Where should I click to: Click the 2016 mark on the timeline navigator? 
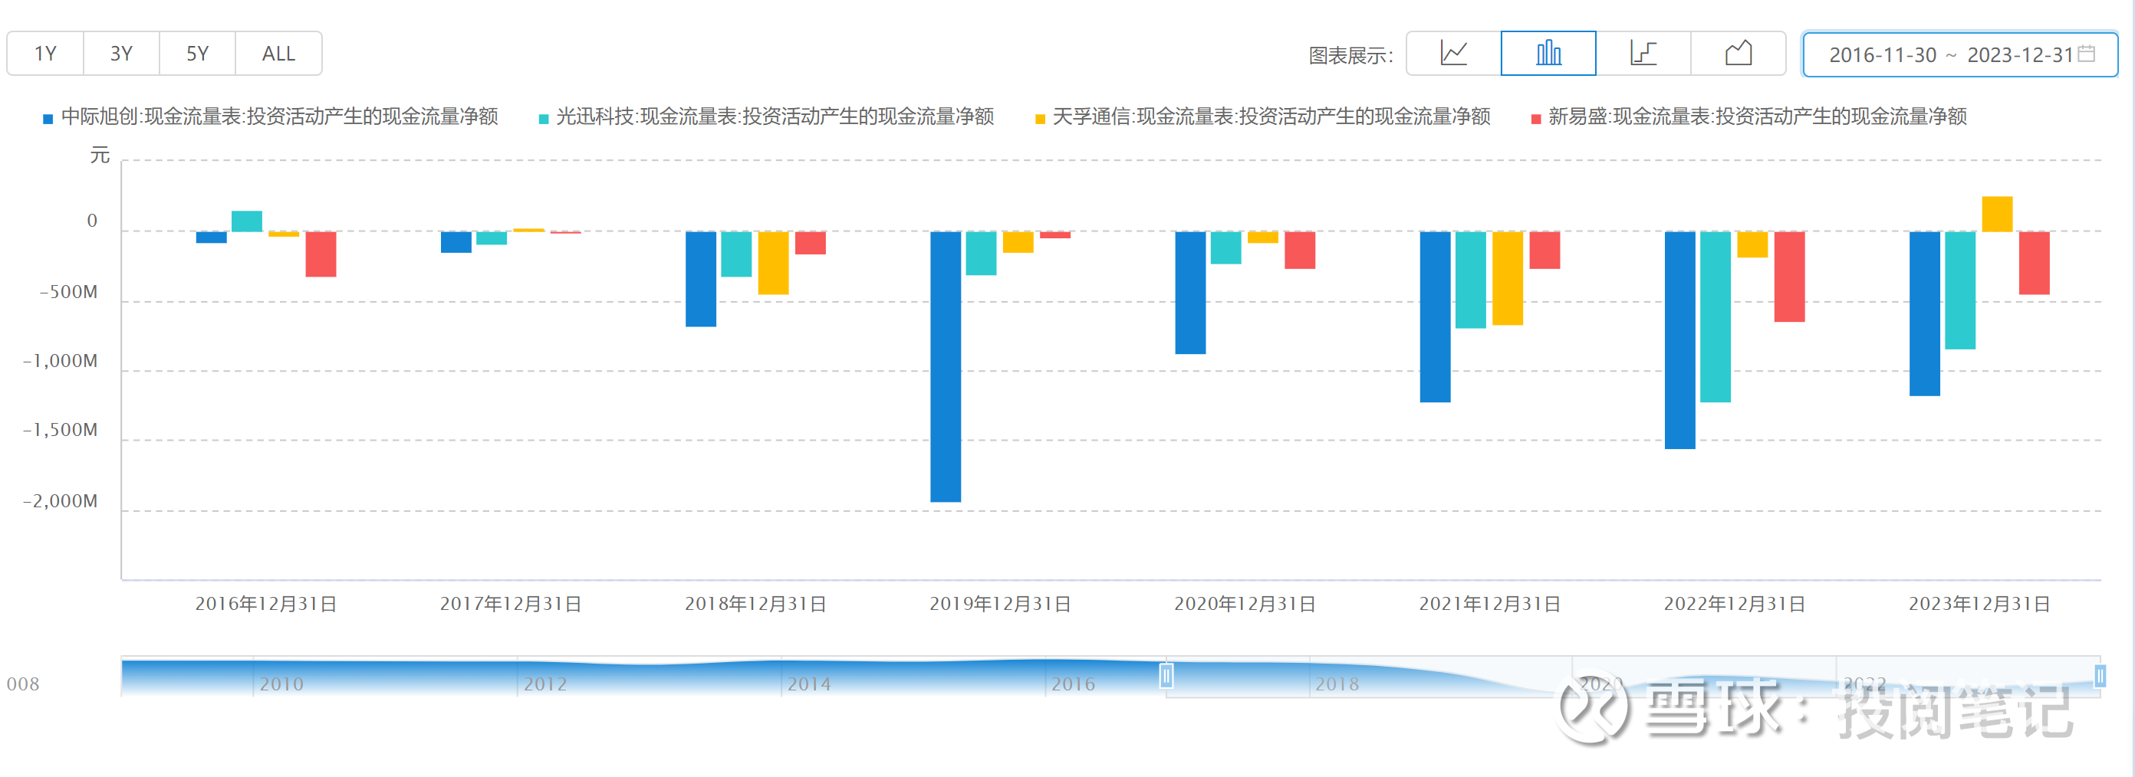(x=1074, y=684)
